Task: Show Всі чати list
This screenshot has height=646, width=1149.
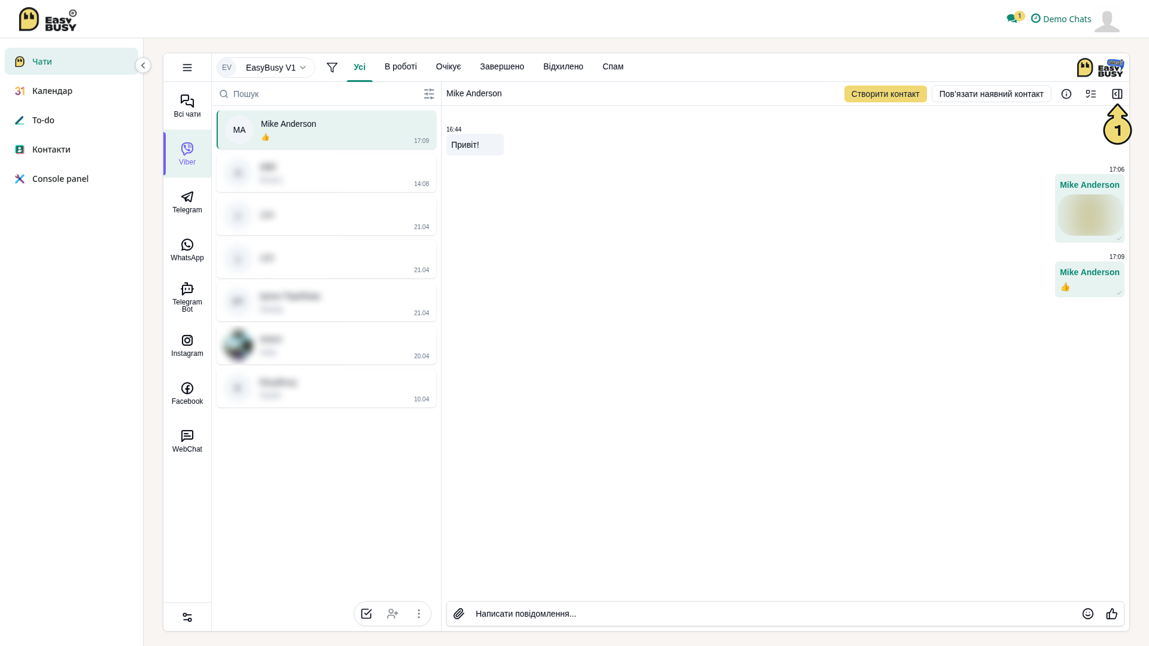Action: point(187,106)
